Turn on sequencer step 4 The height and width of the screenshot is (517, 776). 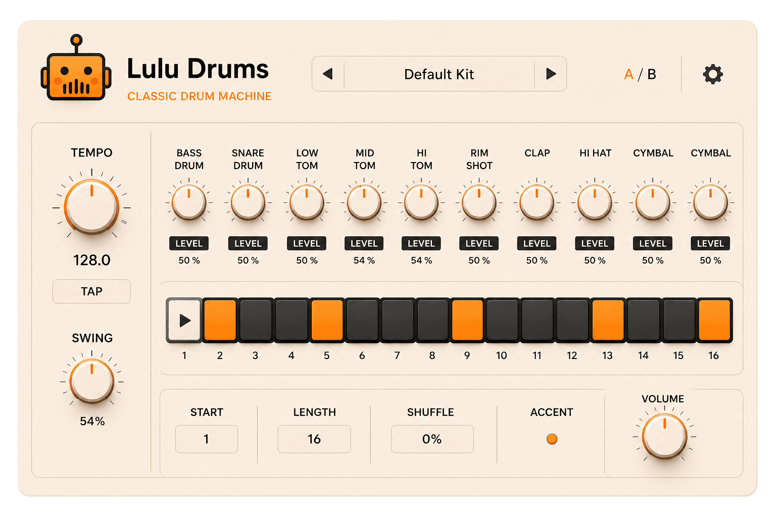coord(292,320)
